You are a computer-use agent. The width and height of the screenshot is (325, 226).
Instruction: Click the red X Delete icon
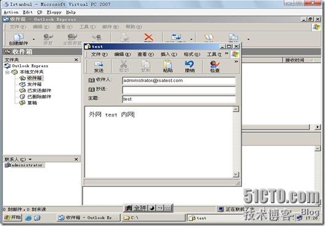(148, 38)
